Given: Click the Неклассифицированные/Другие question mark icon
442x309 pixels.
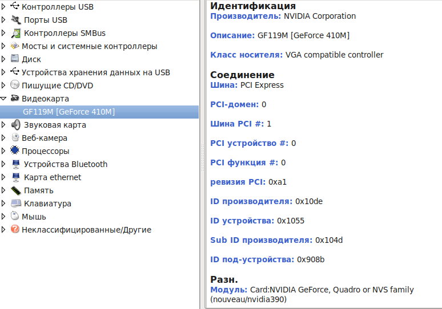Looking at the screenshot, I should 15,229.
